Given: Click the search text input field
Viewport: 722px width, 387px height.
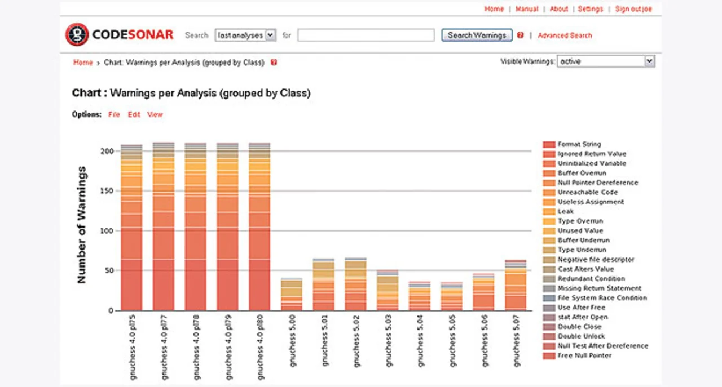Looking at the screenshot, I should [x=366, y=35].
